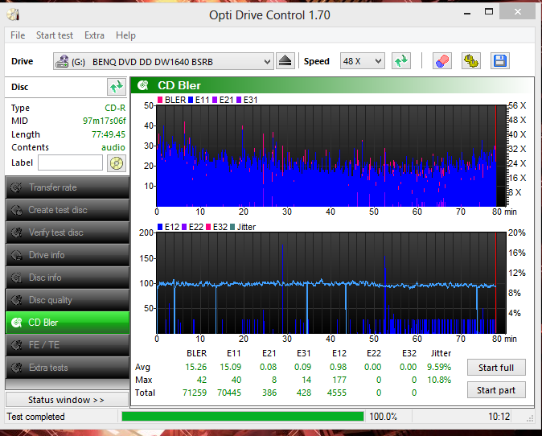The image size is (542, 436).
Task: Open the Extra menu
Action: 94,35
